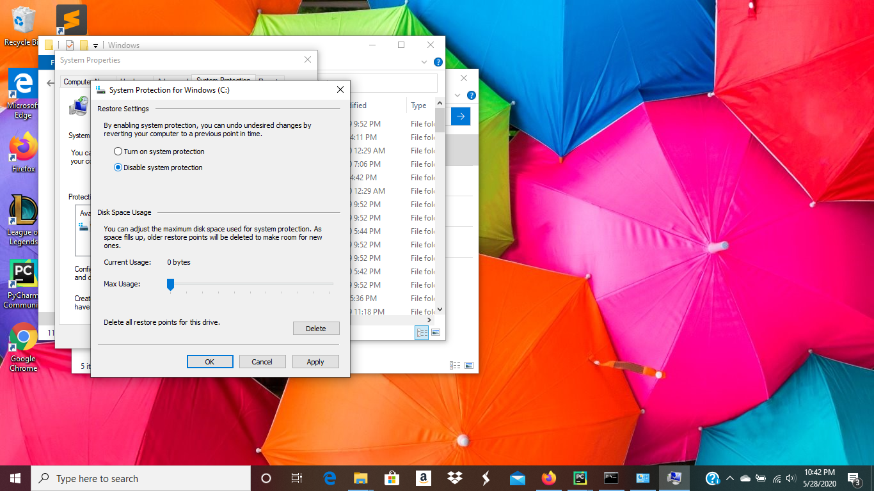Switch to the System Protection tab
The width and height of the screenshot is (874, 491).
point(222,81)
